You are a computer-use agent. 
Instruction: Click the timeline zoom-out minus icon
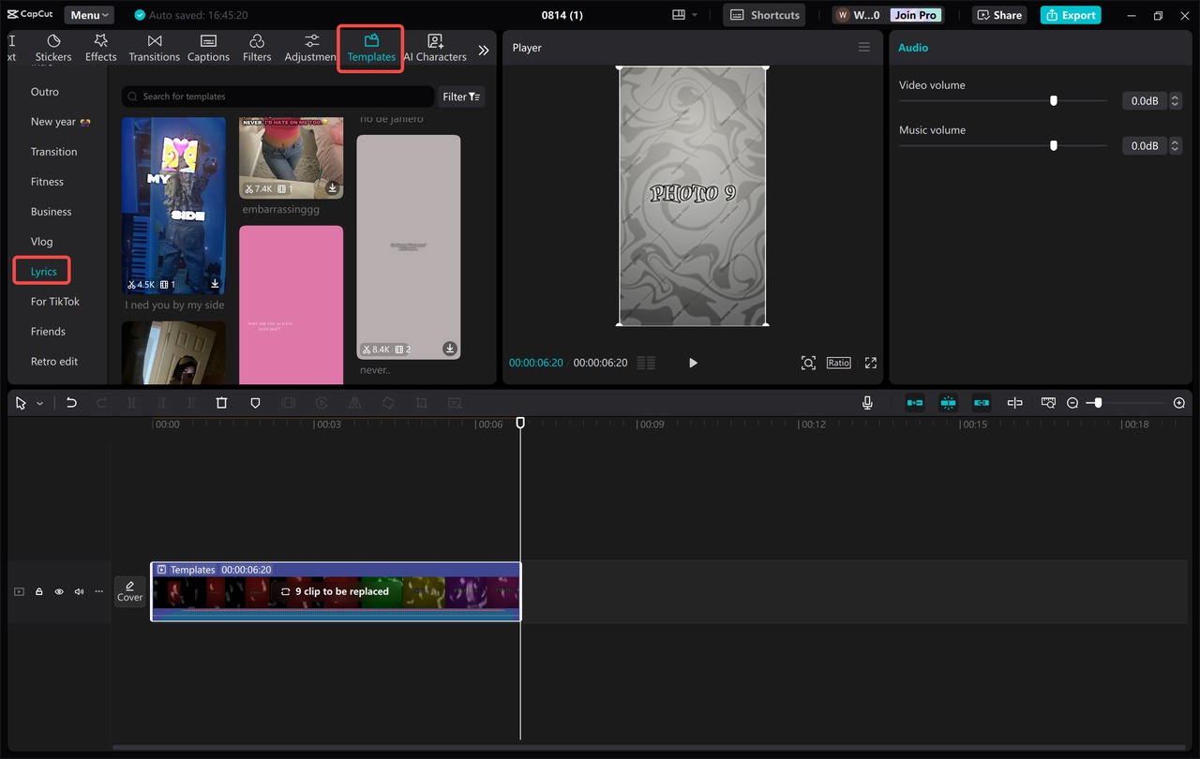(1072, 403)
